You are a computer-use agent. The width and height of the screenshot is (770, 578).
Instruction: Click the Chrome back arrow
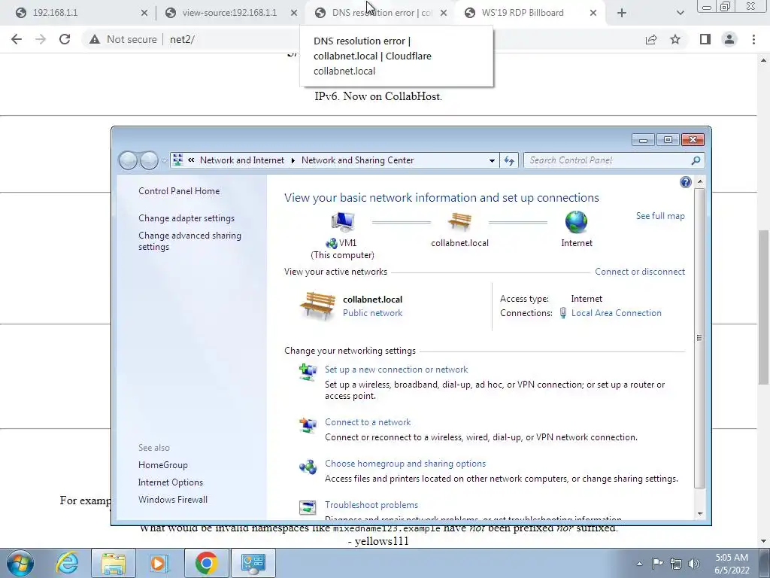point(17,39)
